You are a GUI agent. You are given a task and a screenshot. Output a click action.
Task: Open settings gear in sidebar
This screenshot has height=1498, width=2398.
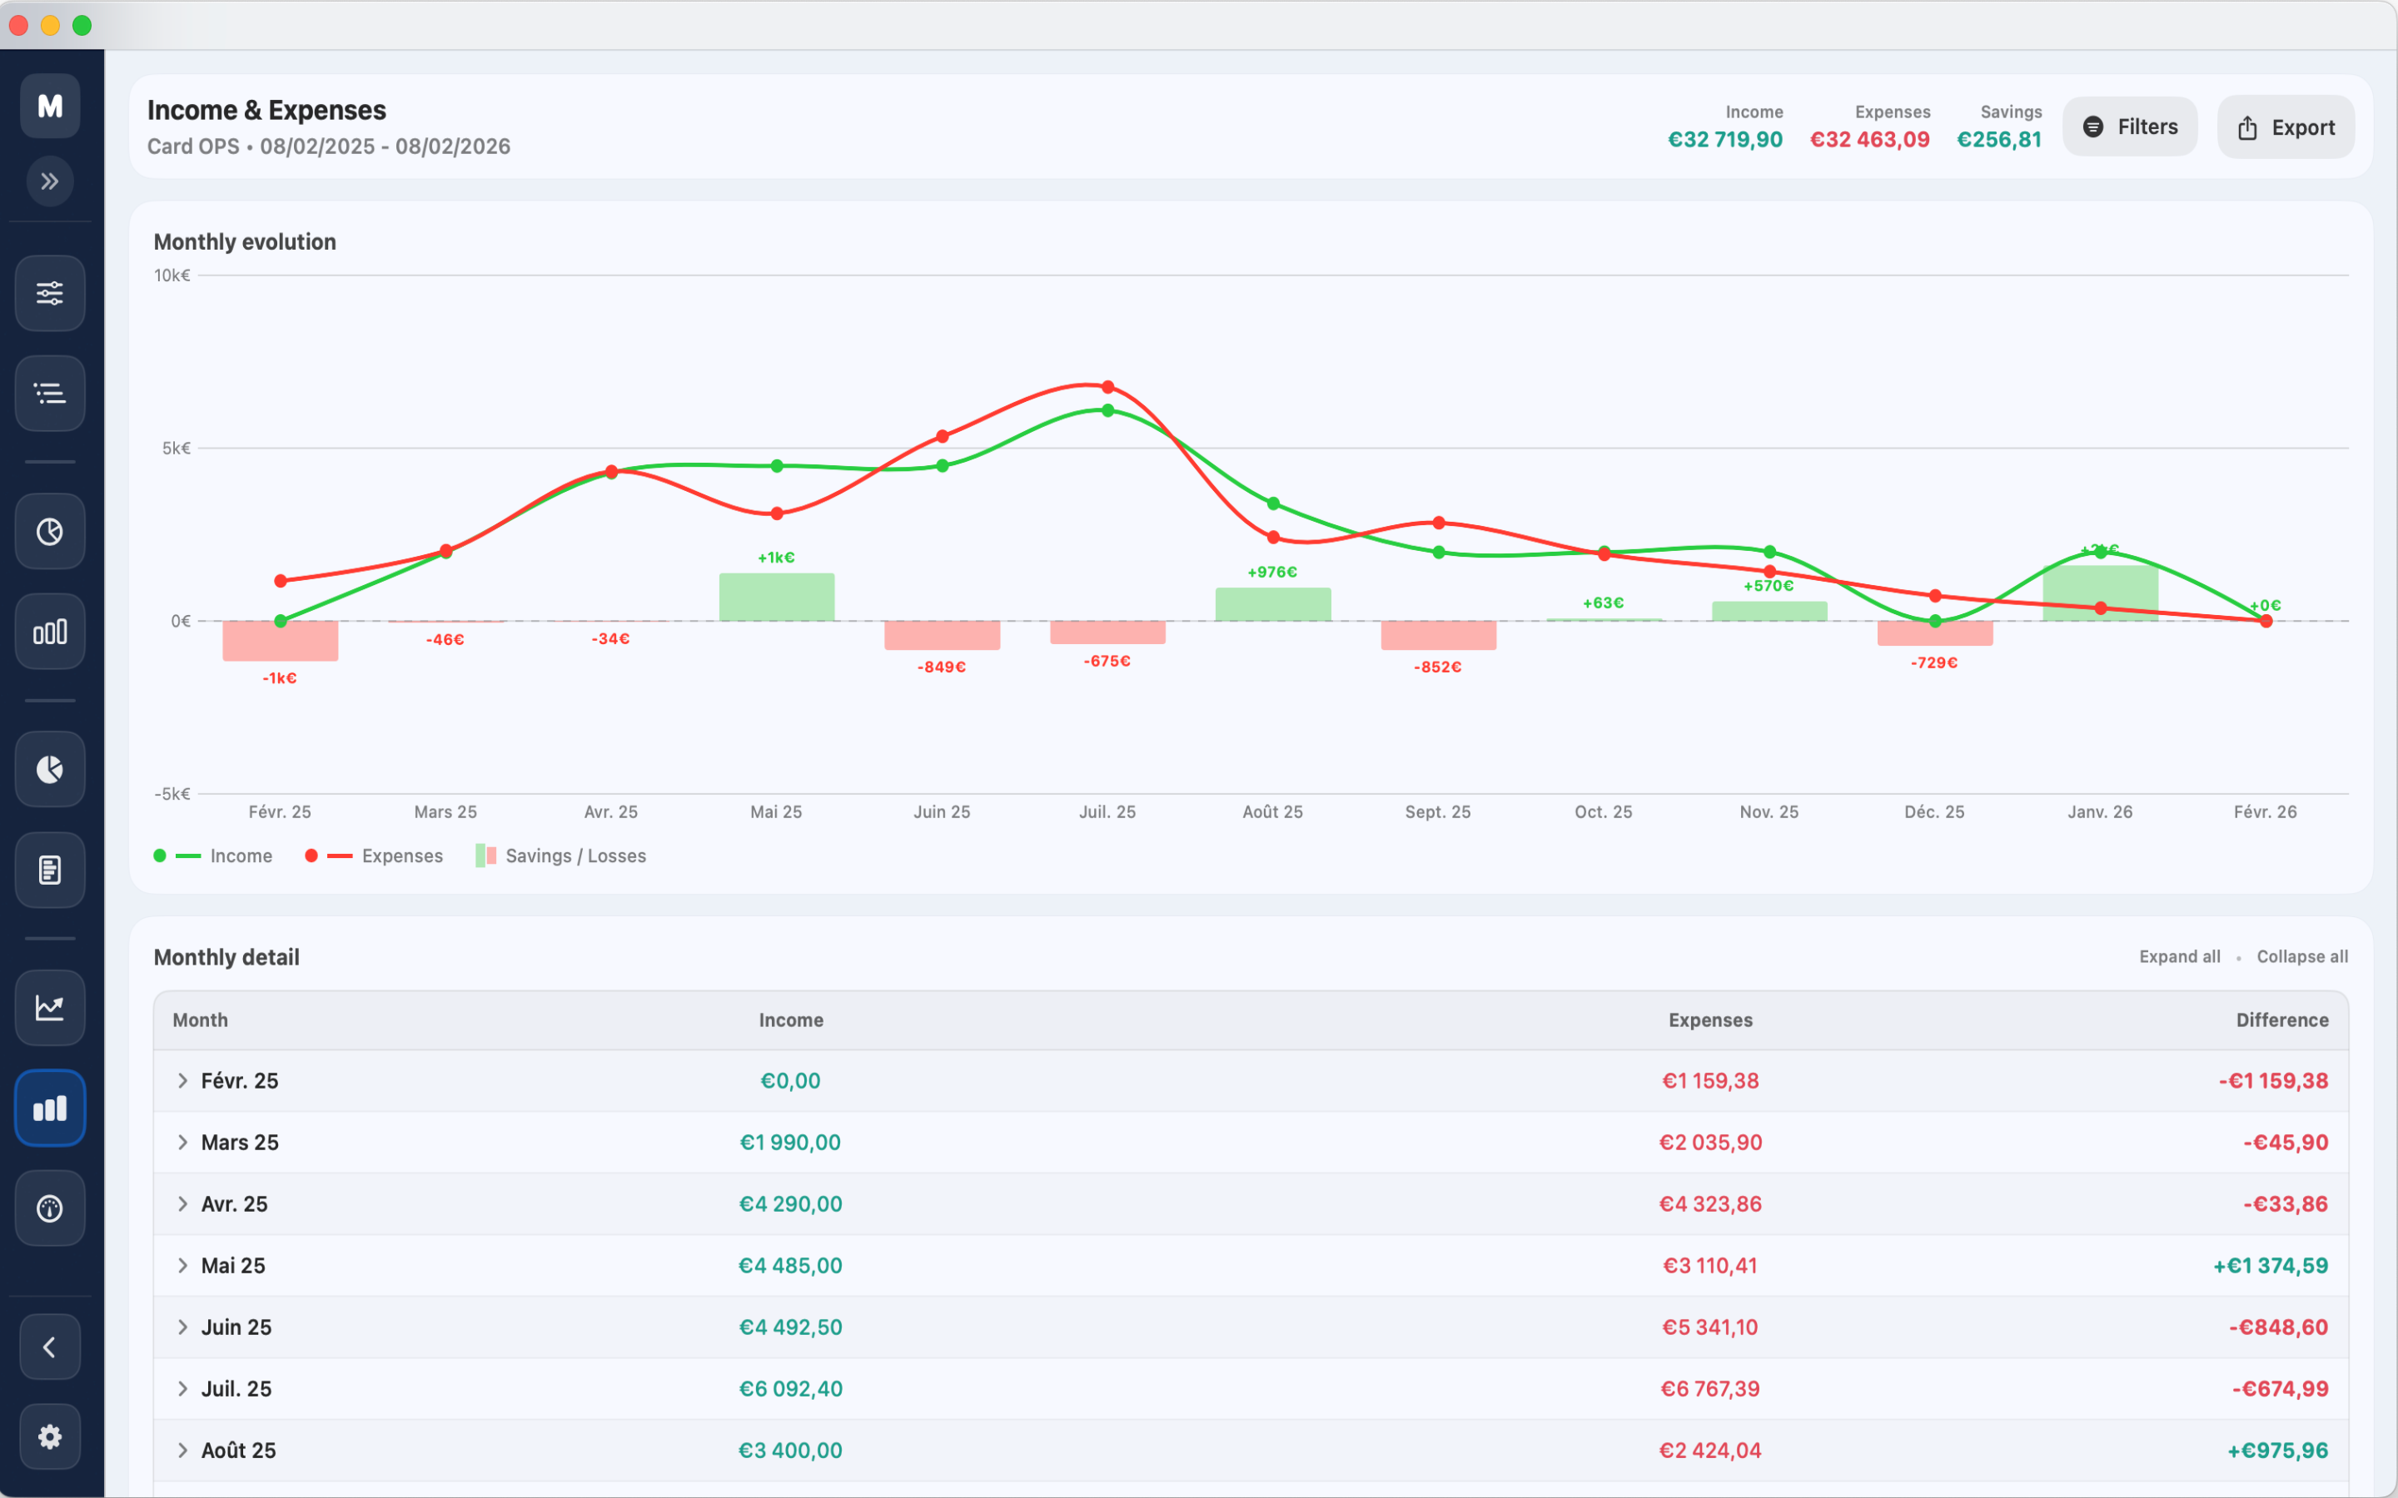50,1436
